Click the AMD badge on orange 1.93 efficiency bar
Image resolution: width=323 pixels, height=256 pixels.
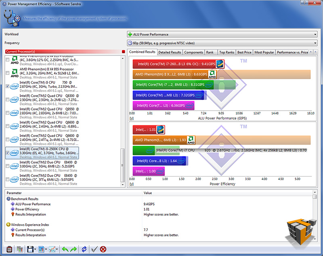point(191,140)
